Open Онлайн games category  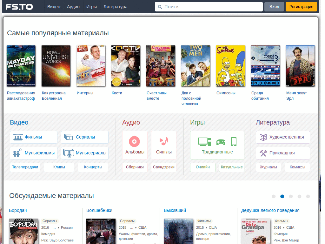[203, 167]
